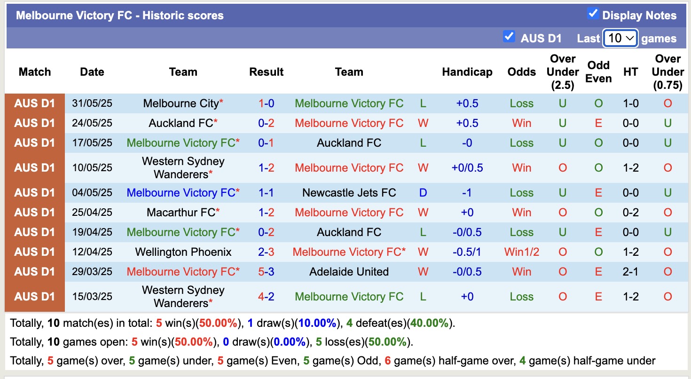Screen dimensions: 691x379
Task: Click the Win1/2 odds in Wellington Phoenix row
Action: (x=521, y=252)
